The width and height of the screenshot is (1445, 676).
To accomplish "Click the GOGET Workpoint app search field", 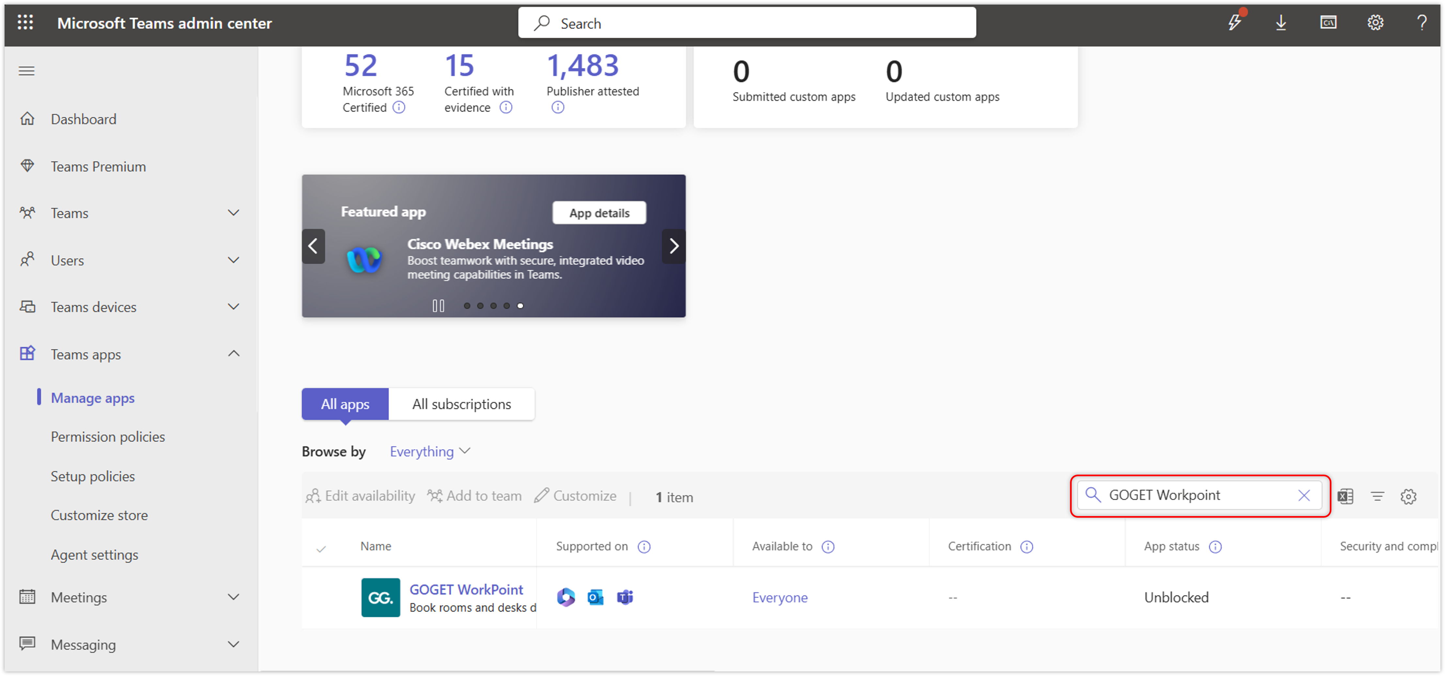I will (x=1199, y=495).
